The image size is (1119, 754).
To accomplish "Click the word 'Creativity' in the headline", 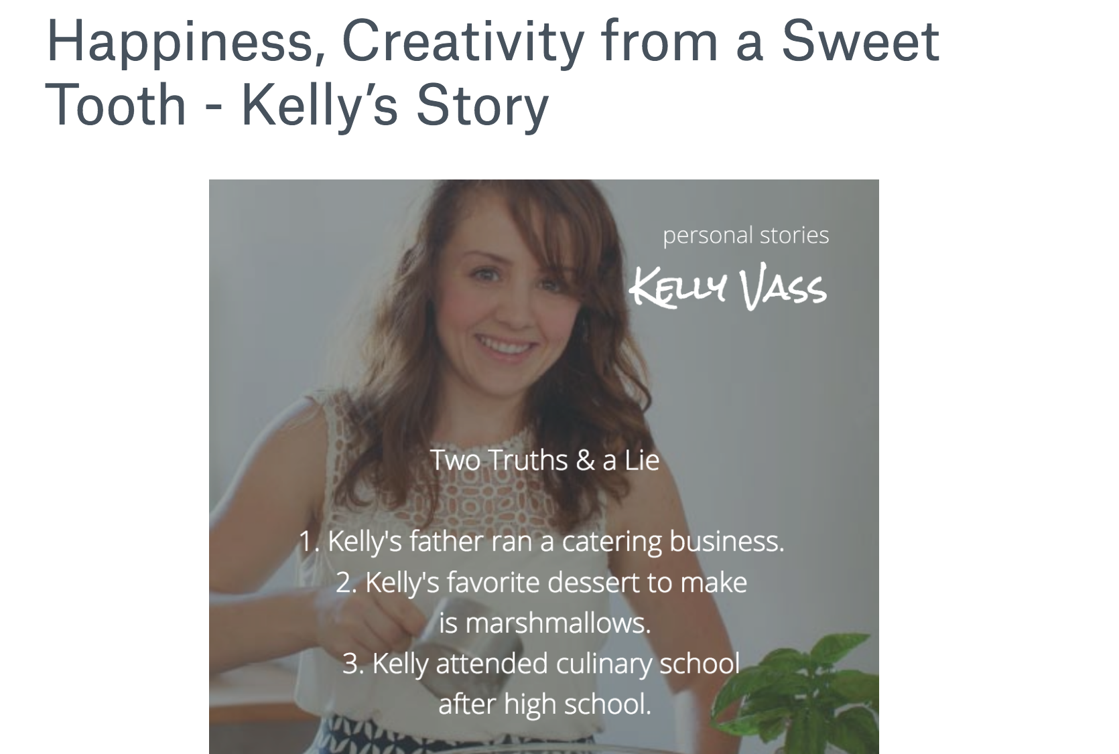I will (x=463, y=43).
